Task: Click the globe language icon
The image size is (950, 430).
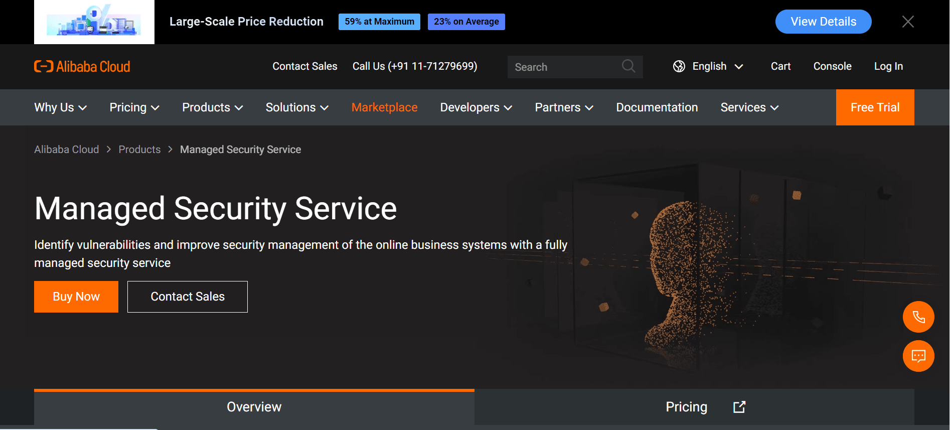Action: (679, 66)
